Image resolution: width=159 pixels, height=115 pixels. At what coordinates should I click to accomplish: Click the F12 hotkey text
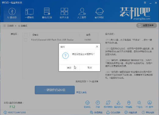[x=12, y=107]
